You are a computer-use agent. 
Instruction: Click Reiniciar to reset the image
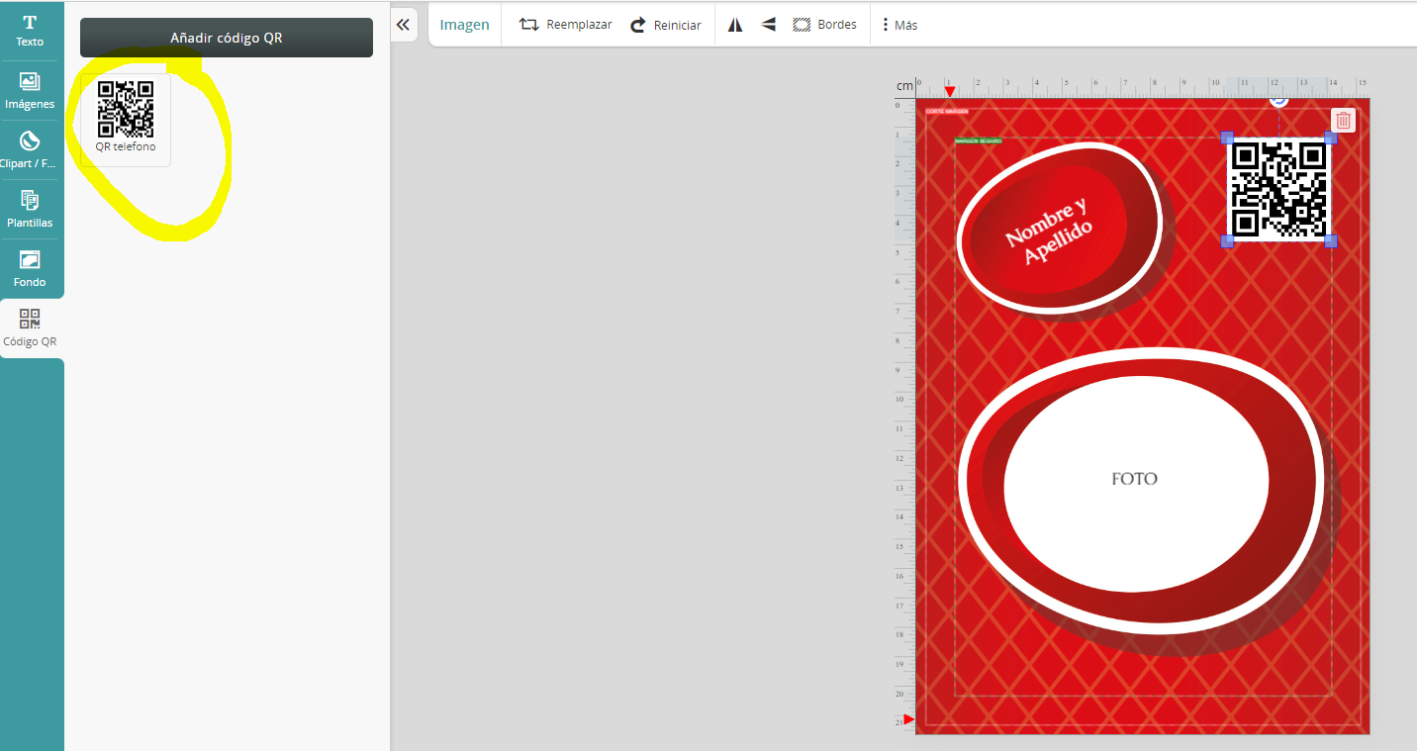[x=666, y=25]
